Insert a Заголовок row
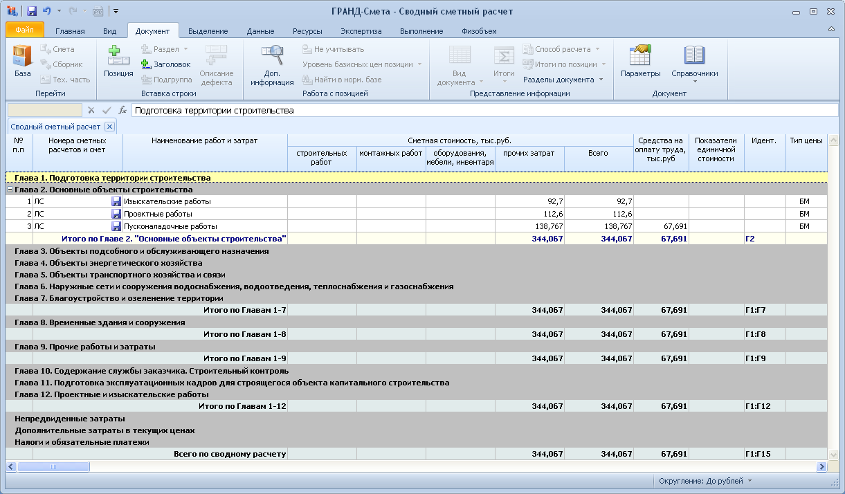The width and height of the screenshot is (845, 494). point(165,64)
